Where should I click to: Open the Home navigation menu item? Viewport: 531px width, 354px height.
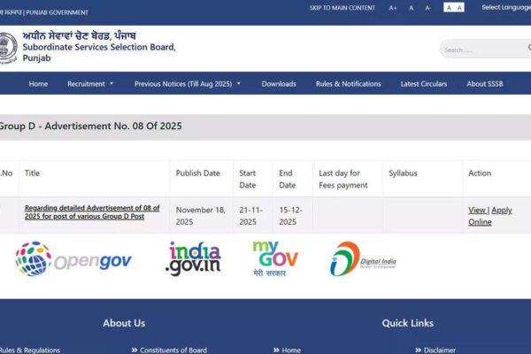pyautogui.click(x=38, y=84)
